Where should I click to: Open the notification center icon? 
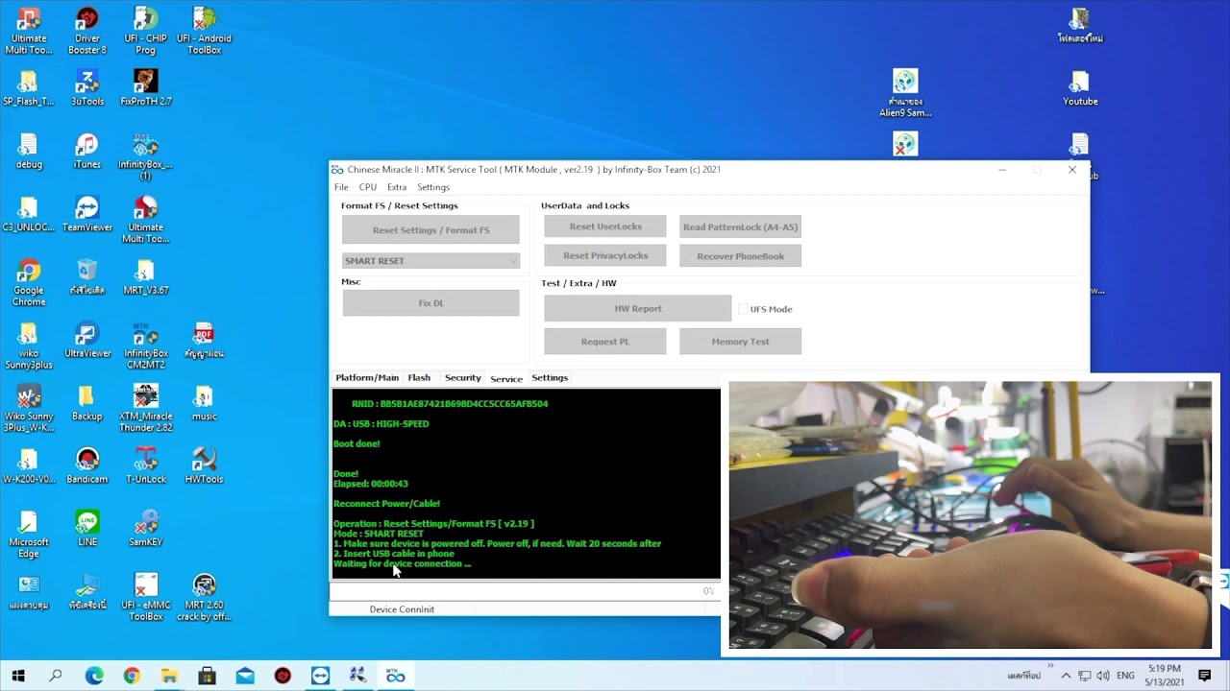[1205, 676]
